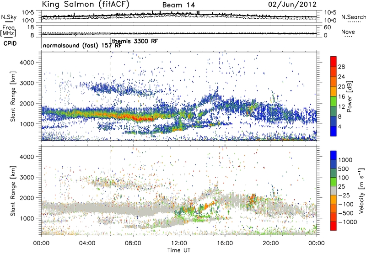
Task: Click the '12:00' time tick label
Action: [179, 243]
